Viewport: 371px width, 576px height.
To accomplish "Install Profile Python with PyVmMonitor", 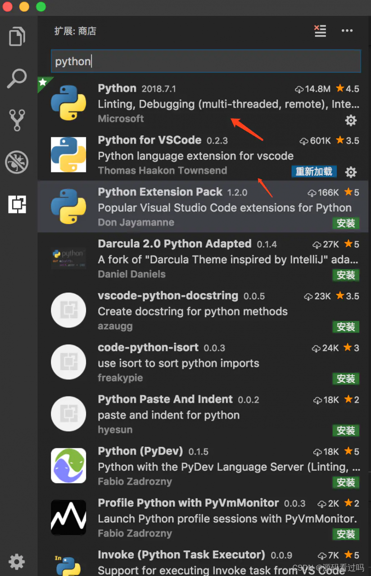I will pyautogui.click(x=346, y=534).
